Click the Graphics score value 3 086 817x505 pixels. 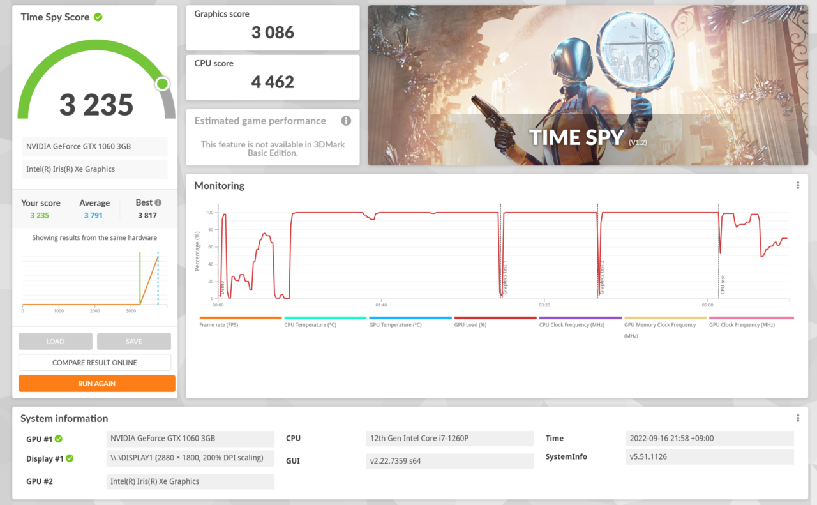(273, 33)
